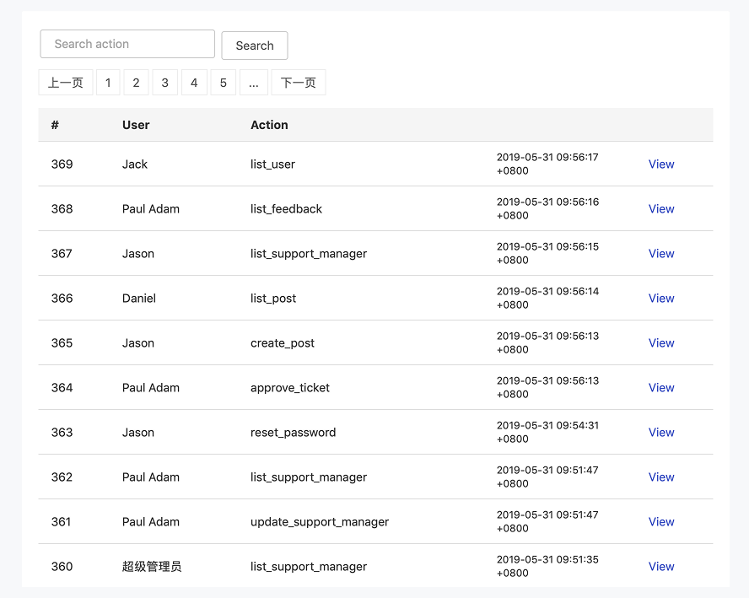Select user Paul Adam in row 361
749x598 pixels.
pyautogui.click(x=151, y=521)
